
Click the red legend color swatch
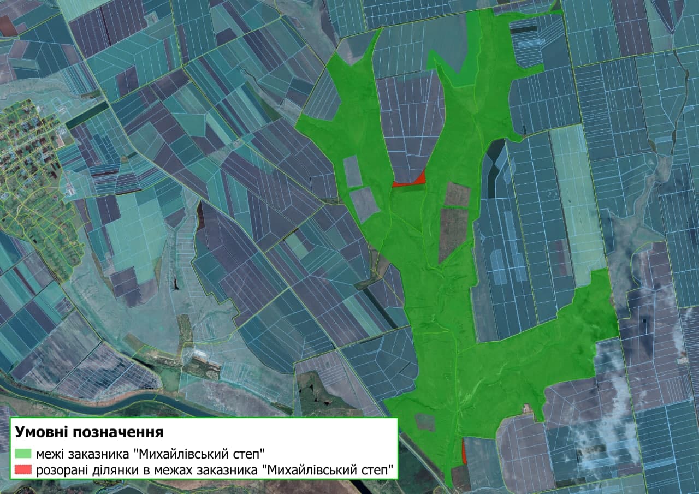coord(24,469)
